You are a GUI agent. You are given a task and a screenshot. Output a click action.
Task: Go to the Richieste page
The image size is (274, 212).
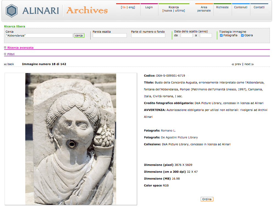[x=222, y=7]
